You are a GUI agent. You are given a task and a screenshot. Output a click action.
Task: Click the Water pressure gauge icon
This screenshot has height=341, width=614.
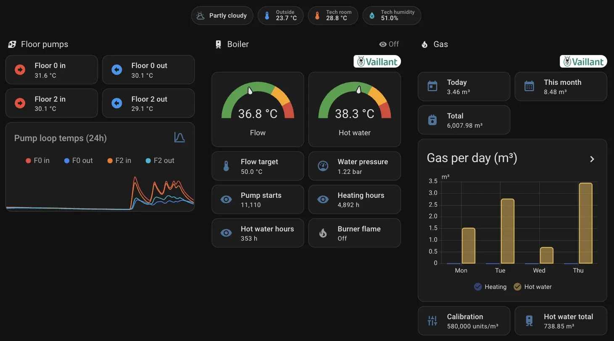click(x=323, y=166)
